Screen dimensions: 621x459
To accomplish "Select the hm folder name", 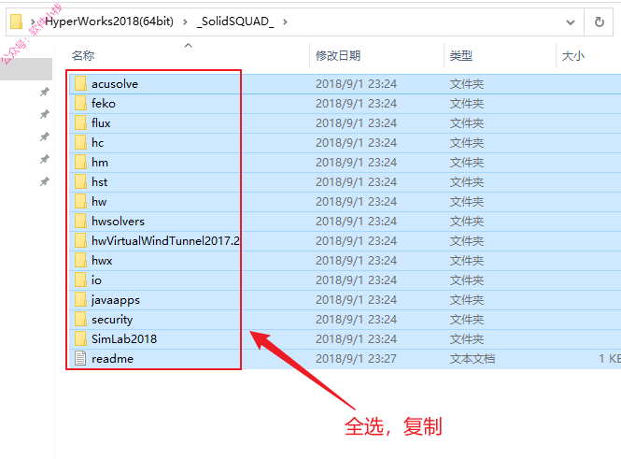I will tap(99, 162).
